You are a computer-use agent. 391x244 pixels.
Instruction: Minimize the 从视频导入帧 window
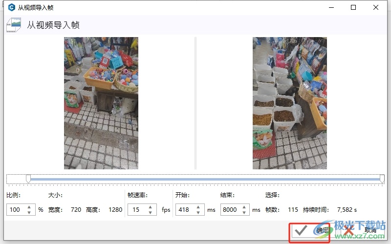(x=331, y=7)
